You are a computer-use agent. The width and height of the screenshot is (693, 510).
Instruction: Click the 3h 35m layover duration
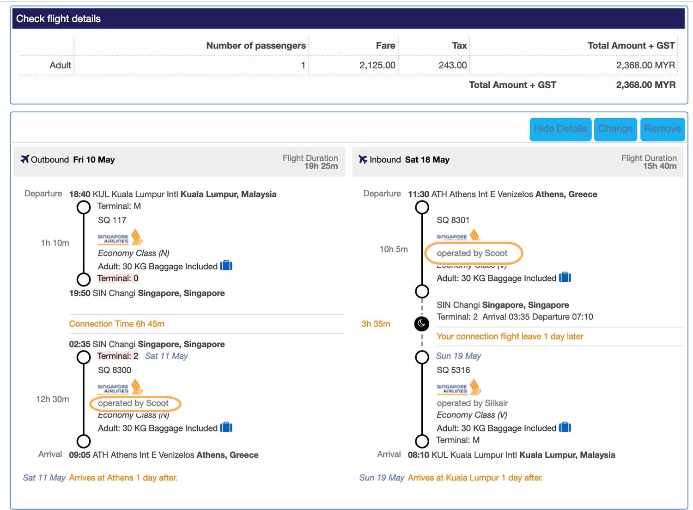point(376,324)
